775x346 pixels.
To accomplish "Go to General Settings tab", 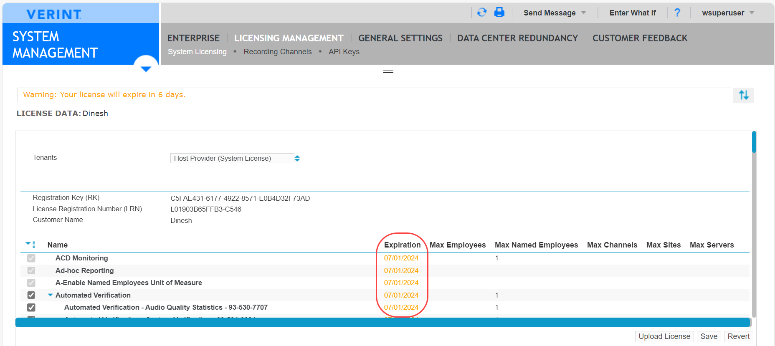I will pyautogui.click(x=400, y=38).
